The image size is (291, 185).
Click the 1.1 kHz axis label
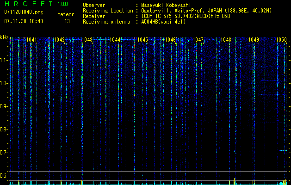4,60
